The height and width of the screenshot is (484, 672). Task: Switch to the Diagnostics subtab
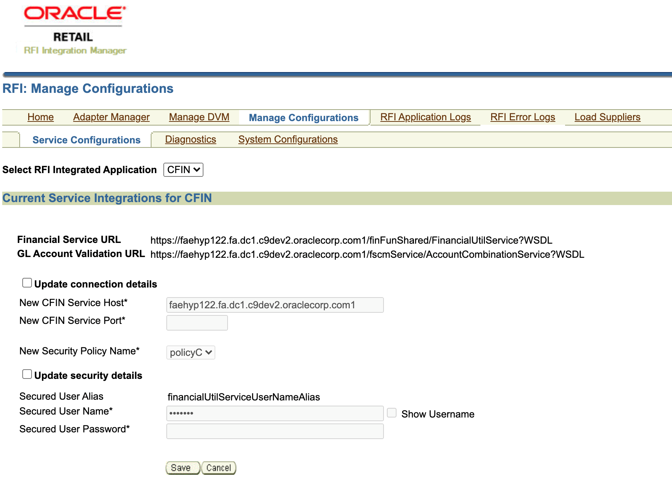click(190, 139)
